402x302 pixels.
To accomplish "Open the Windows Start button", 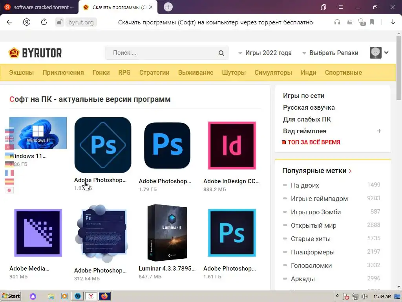I will click(11, 296).
